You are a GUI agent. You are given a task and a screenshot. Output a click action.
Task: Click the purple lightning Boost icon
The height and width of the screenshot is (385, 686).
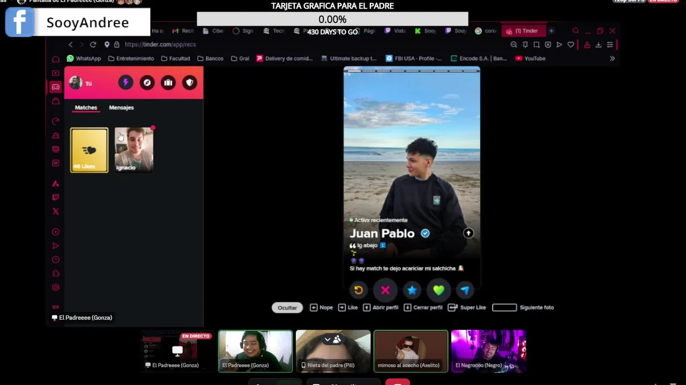[125, 82]
